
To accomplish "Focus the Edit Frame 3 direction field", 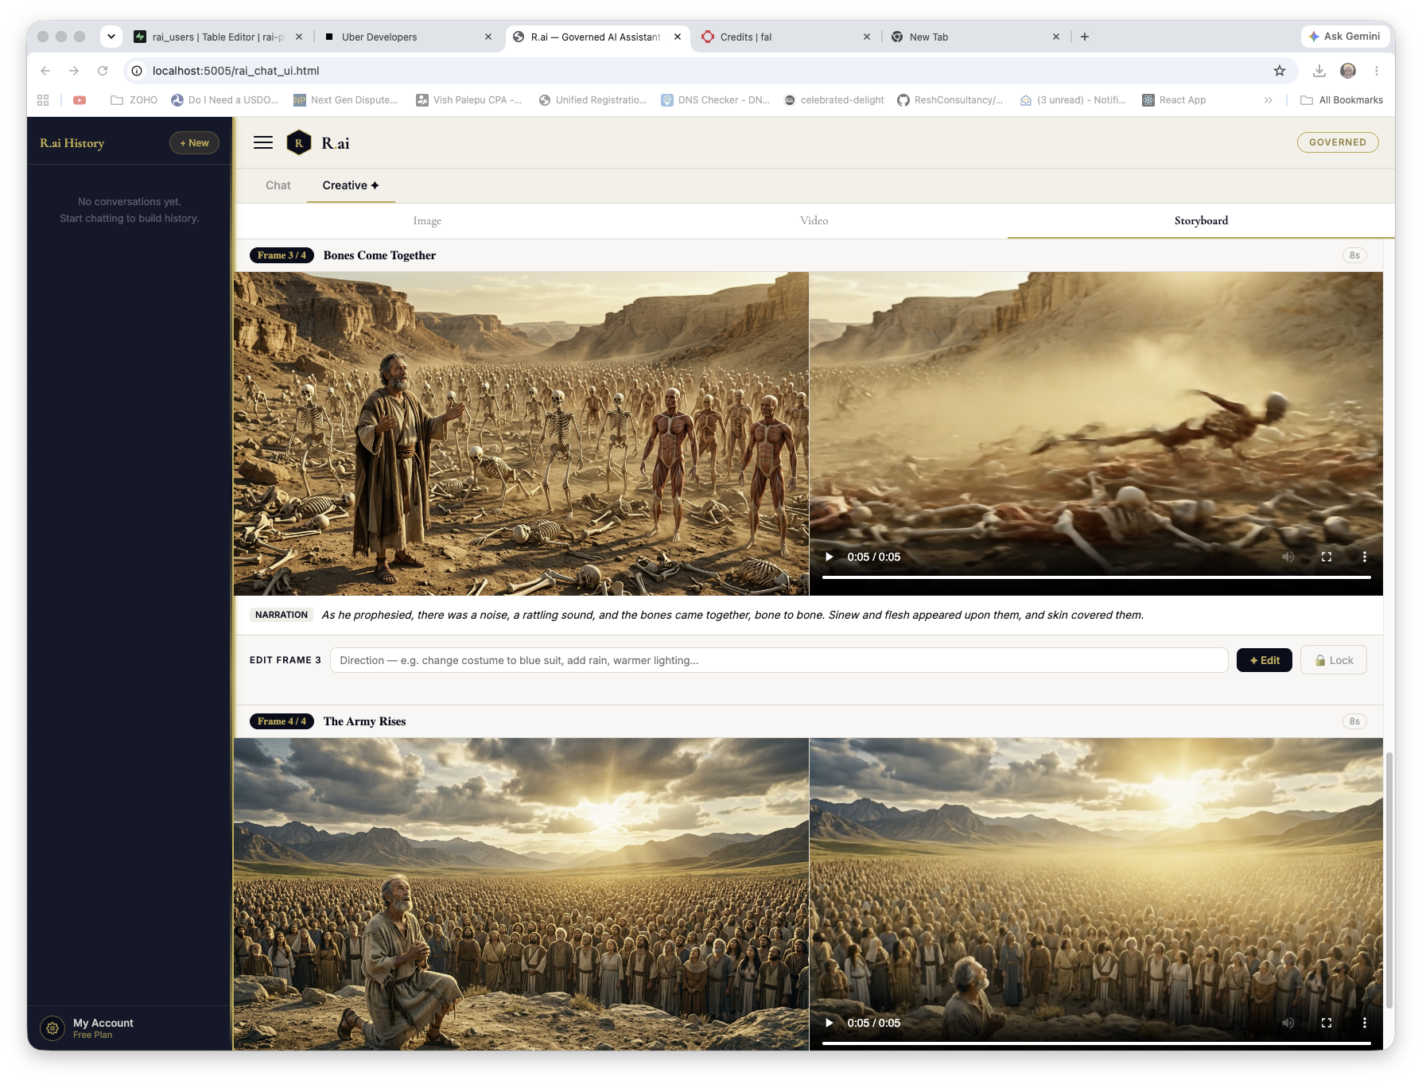I will [779, 660].
